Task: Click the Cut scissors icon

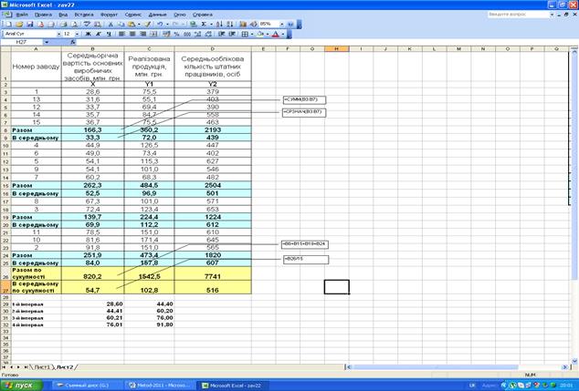Action: 110,24
